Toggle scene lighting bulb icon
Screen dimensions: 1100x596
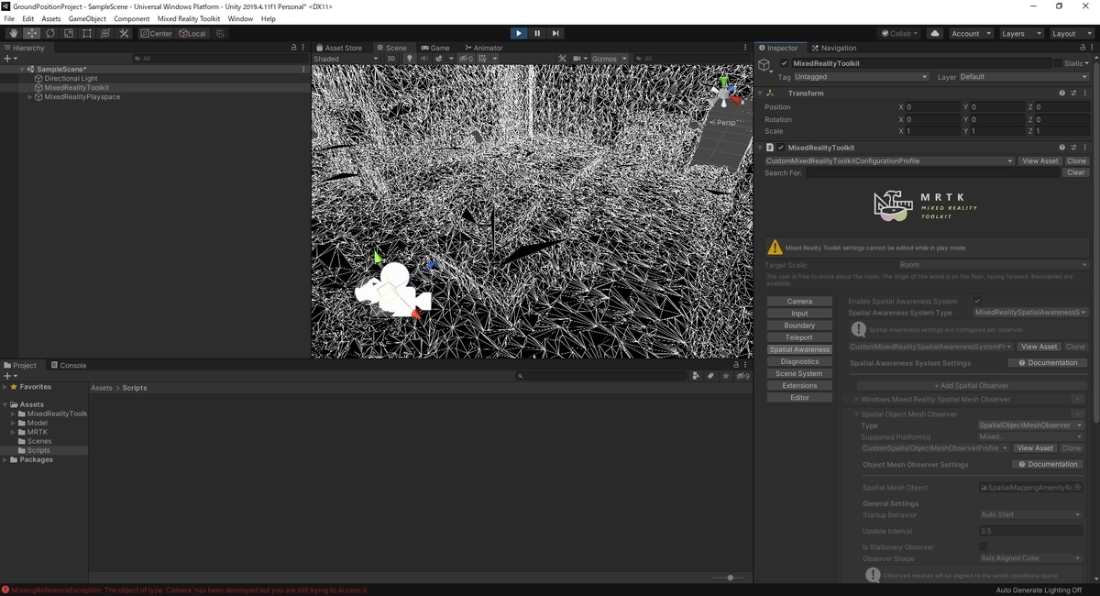410,59
